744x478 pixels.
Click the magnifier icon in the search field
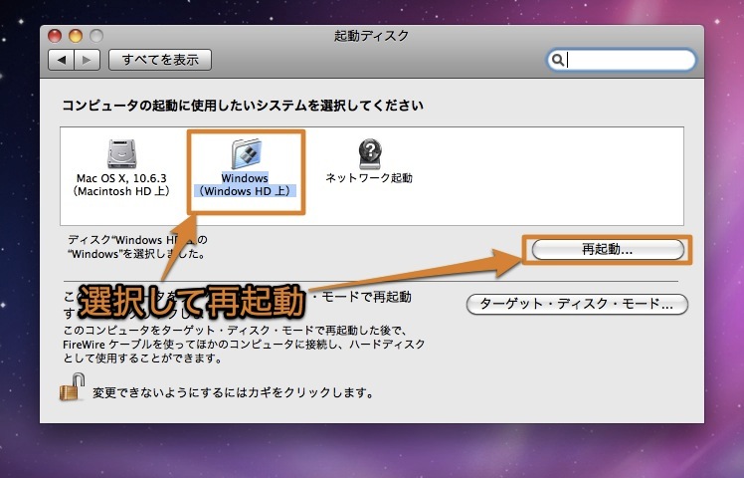point(558,60)
